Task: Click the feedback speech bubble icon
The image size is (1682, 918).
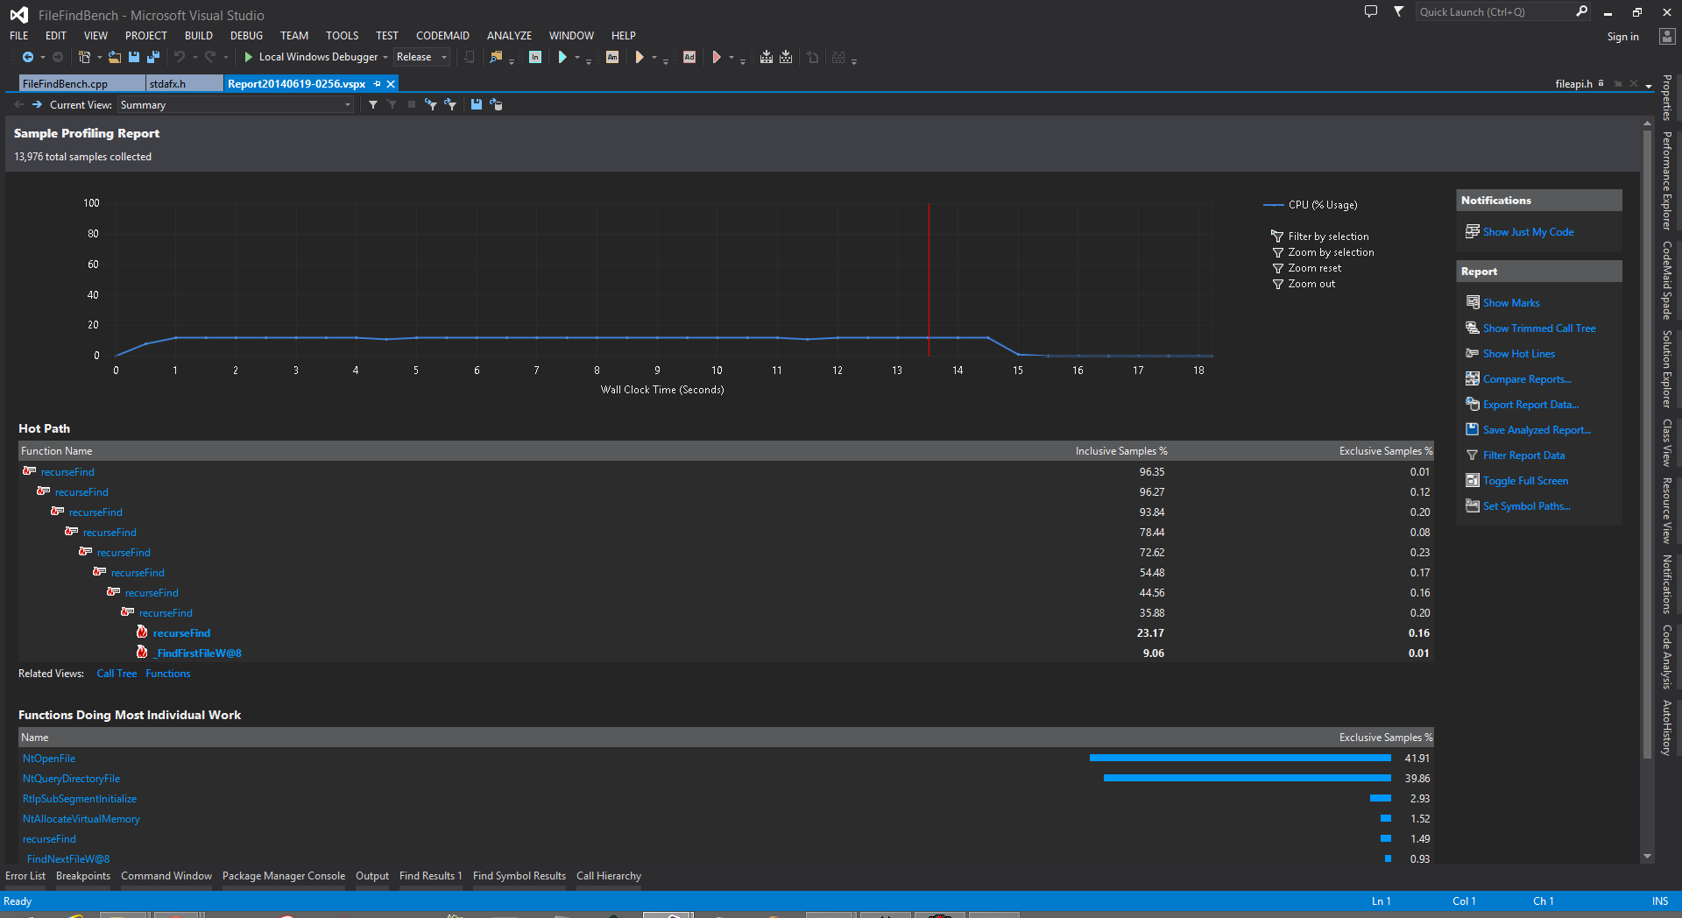Action: [x=1371, y=11]
